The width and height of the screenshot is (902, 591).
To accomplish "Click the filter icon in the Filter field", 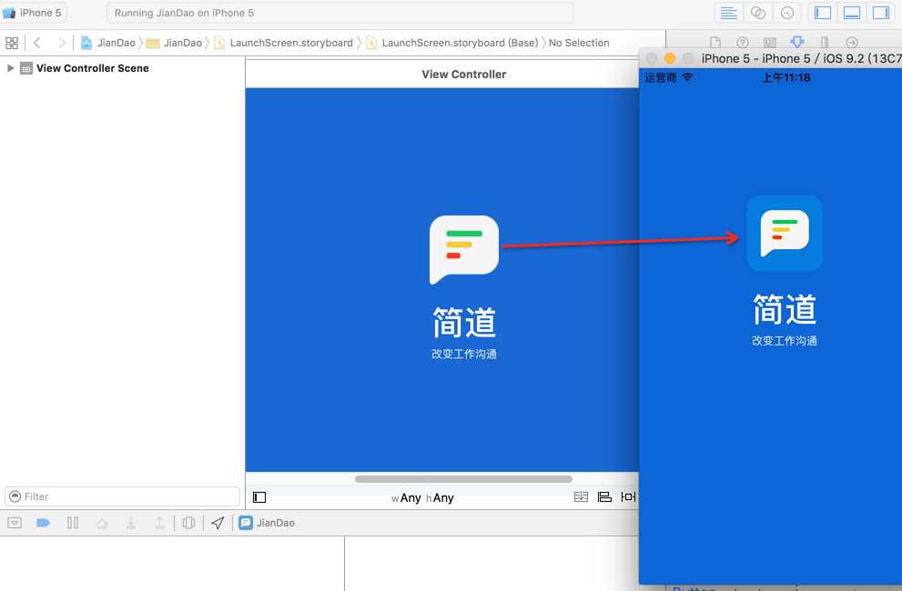I will [x=15, y=496].
